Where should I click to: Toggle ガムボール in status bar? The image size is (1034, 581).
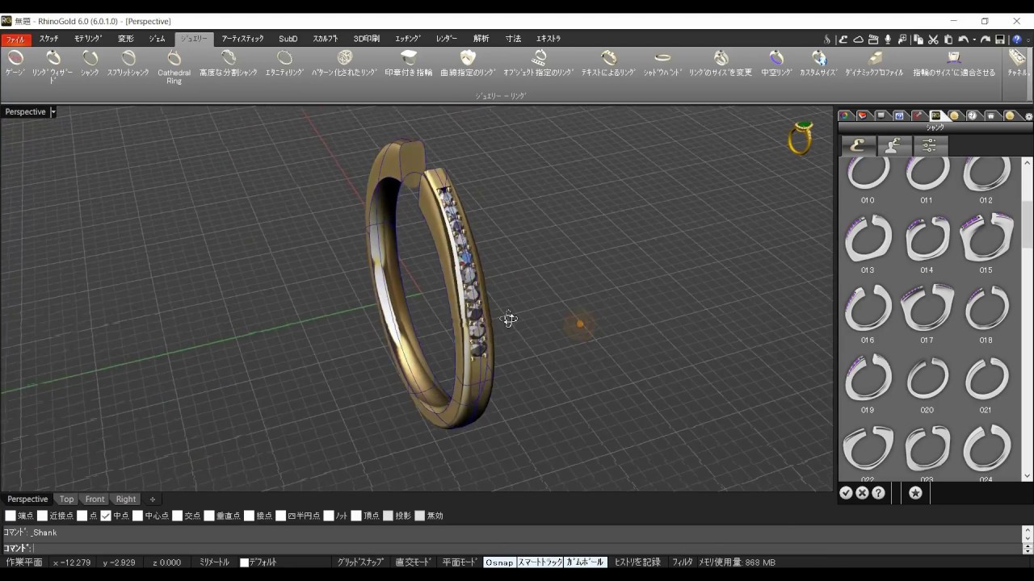click(586, 562)
